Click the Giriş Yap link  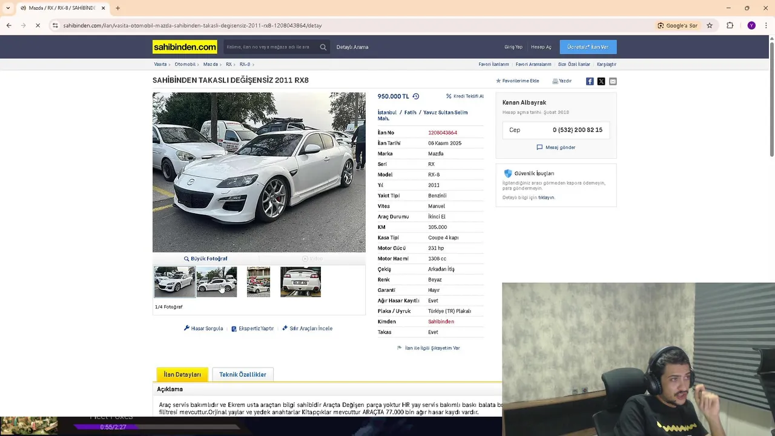tap(513, 47)
